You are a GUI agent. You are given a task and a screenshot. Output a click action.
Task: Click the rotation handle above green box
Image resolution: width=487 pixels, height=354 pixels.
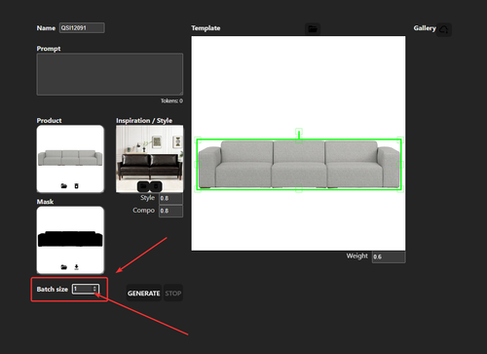pyautogui.click(x=299, y=132)
